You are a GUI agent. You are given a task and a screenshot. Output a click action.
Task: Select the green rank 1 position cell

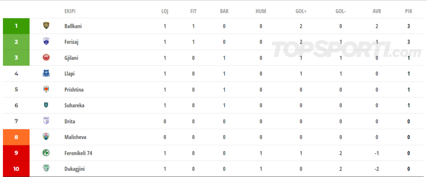click(x=16, y=26)
